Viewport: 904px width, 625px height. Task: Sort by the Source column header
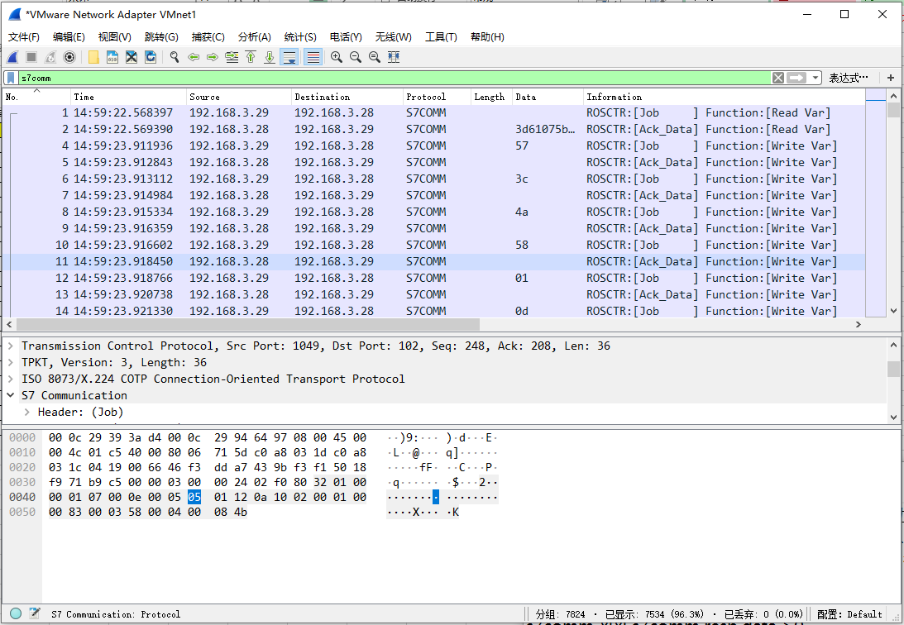point(239,97)
